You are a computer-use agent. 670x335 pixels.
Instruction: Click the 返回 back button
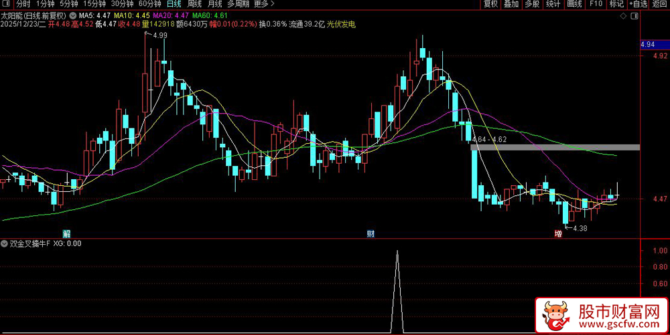[x=660, y=4]
